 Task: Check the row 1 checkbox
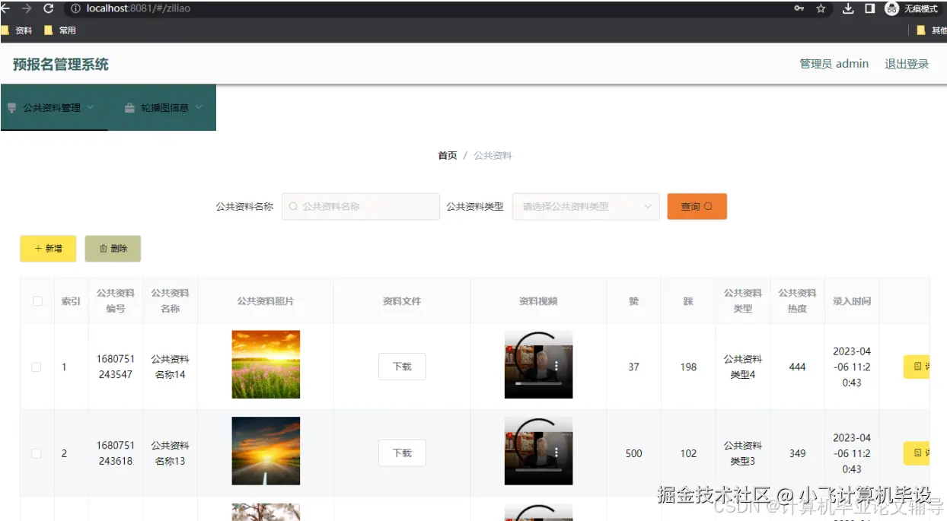37,367
